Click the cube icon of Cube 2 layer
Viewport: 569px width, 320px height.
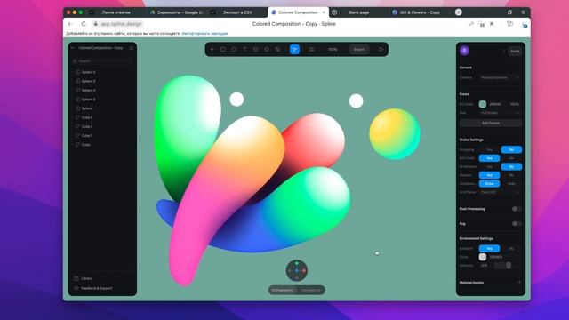coord(77,126)
